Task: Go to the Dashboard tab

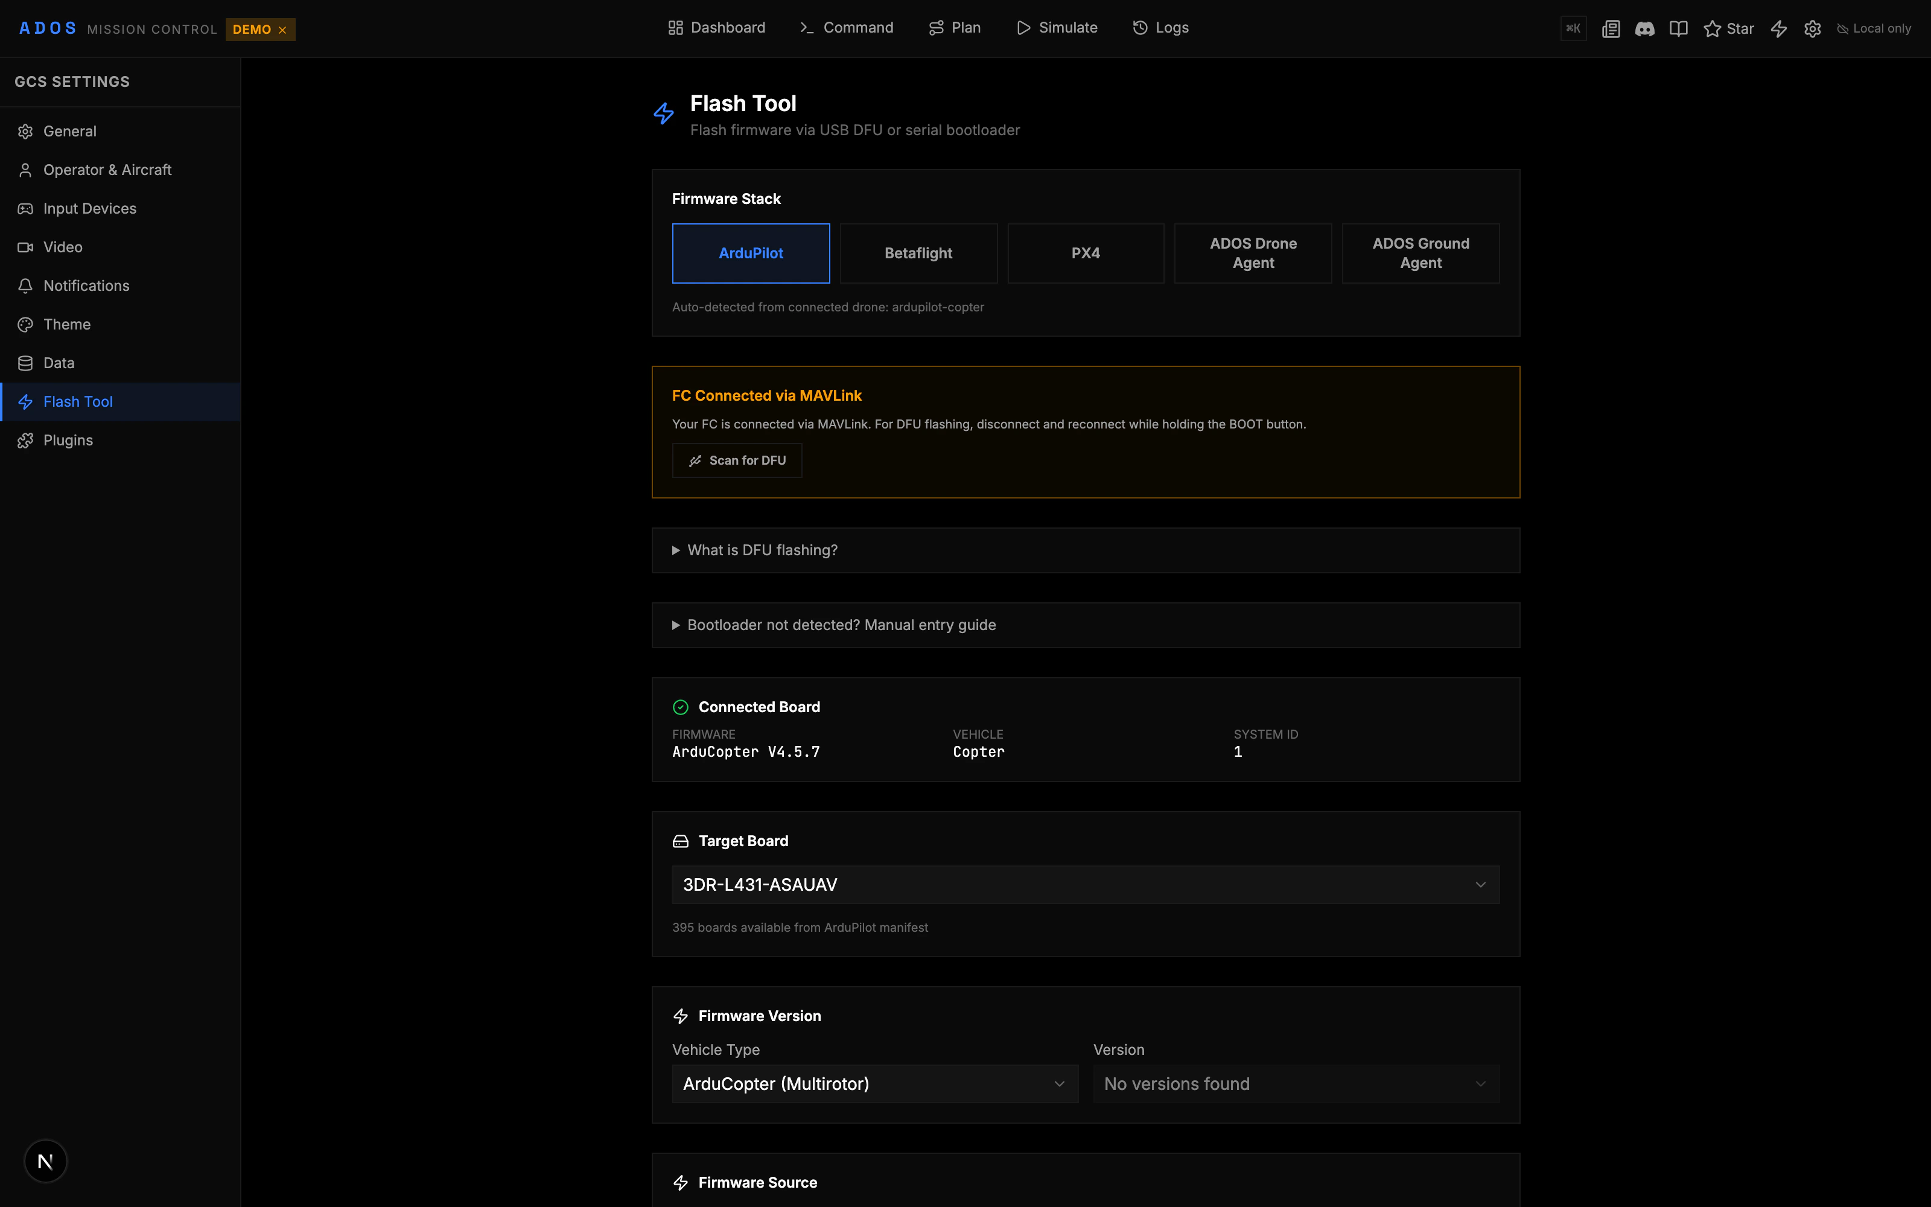Action: point(716,28)
